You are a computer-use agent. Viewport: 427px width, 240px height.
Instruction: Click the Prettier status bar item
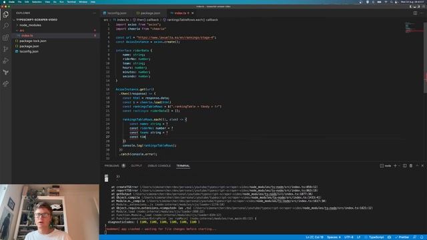click(402, 237)
